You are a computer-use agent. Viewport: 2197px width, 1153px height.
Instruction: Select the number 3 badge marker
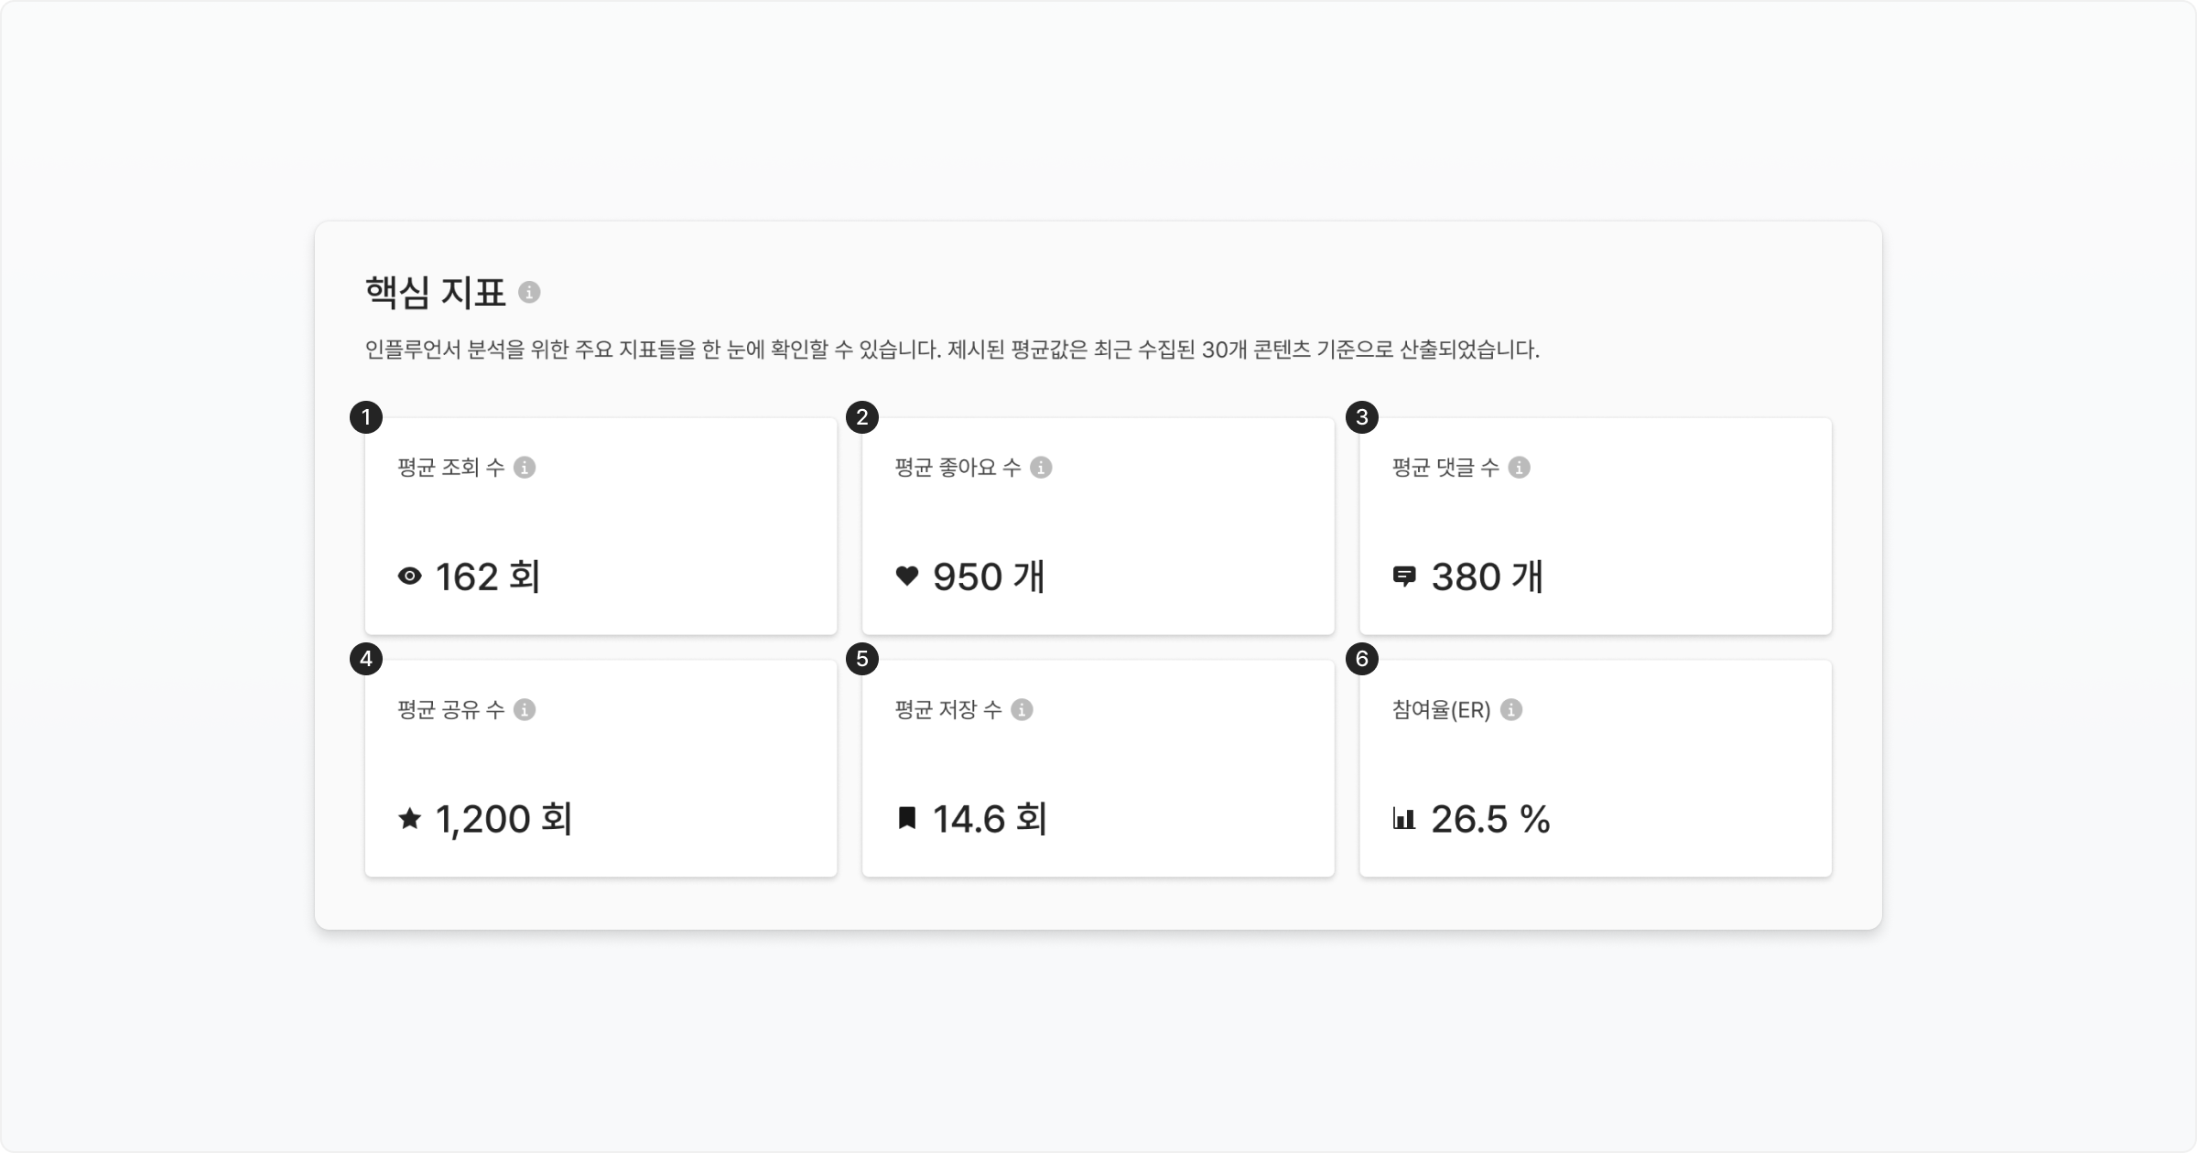pos(1361,417)
